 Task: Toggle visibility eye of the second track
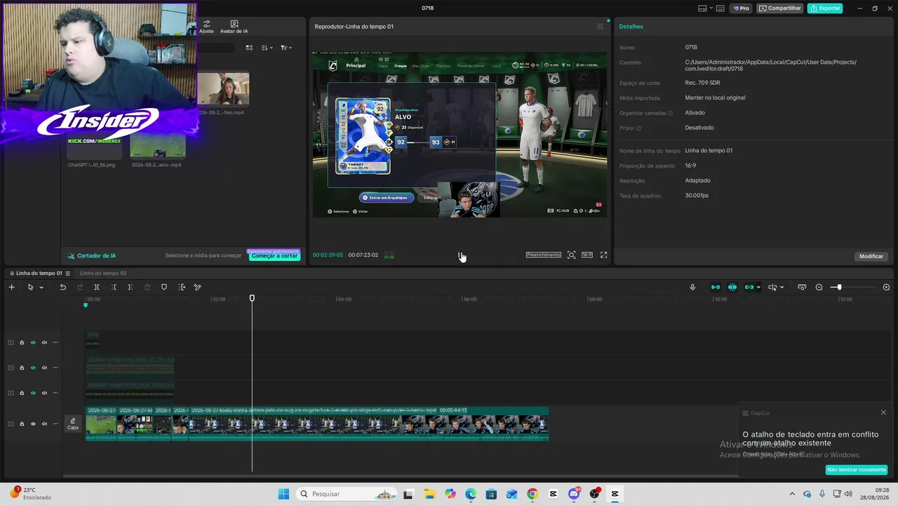(33, 368)
